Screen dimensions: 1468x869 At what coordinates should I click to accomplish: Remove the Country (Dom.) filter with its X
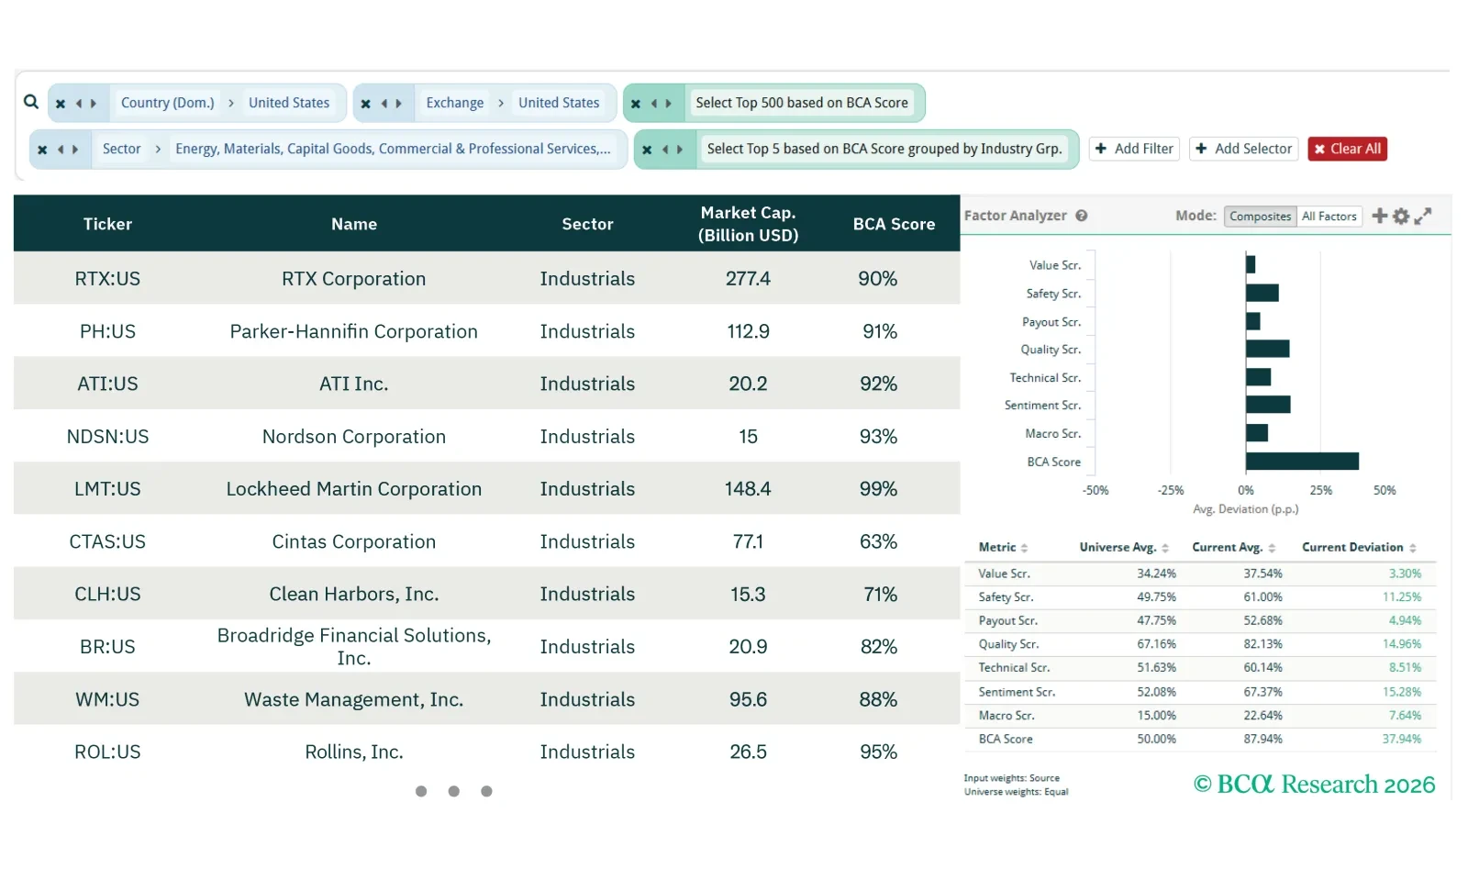(x=61, y=104)
